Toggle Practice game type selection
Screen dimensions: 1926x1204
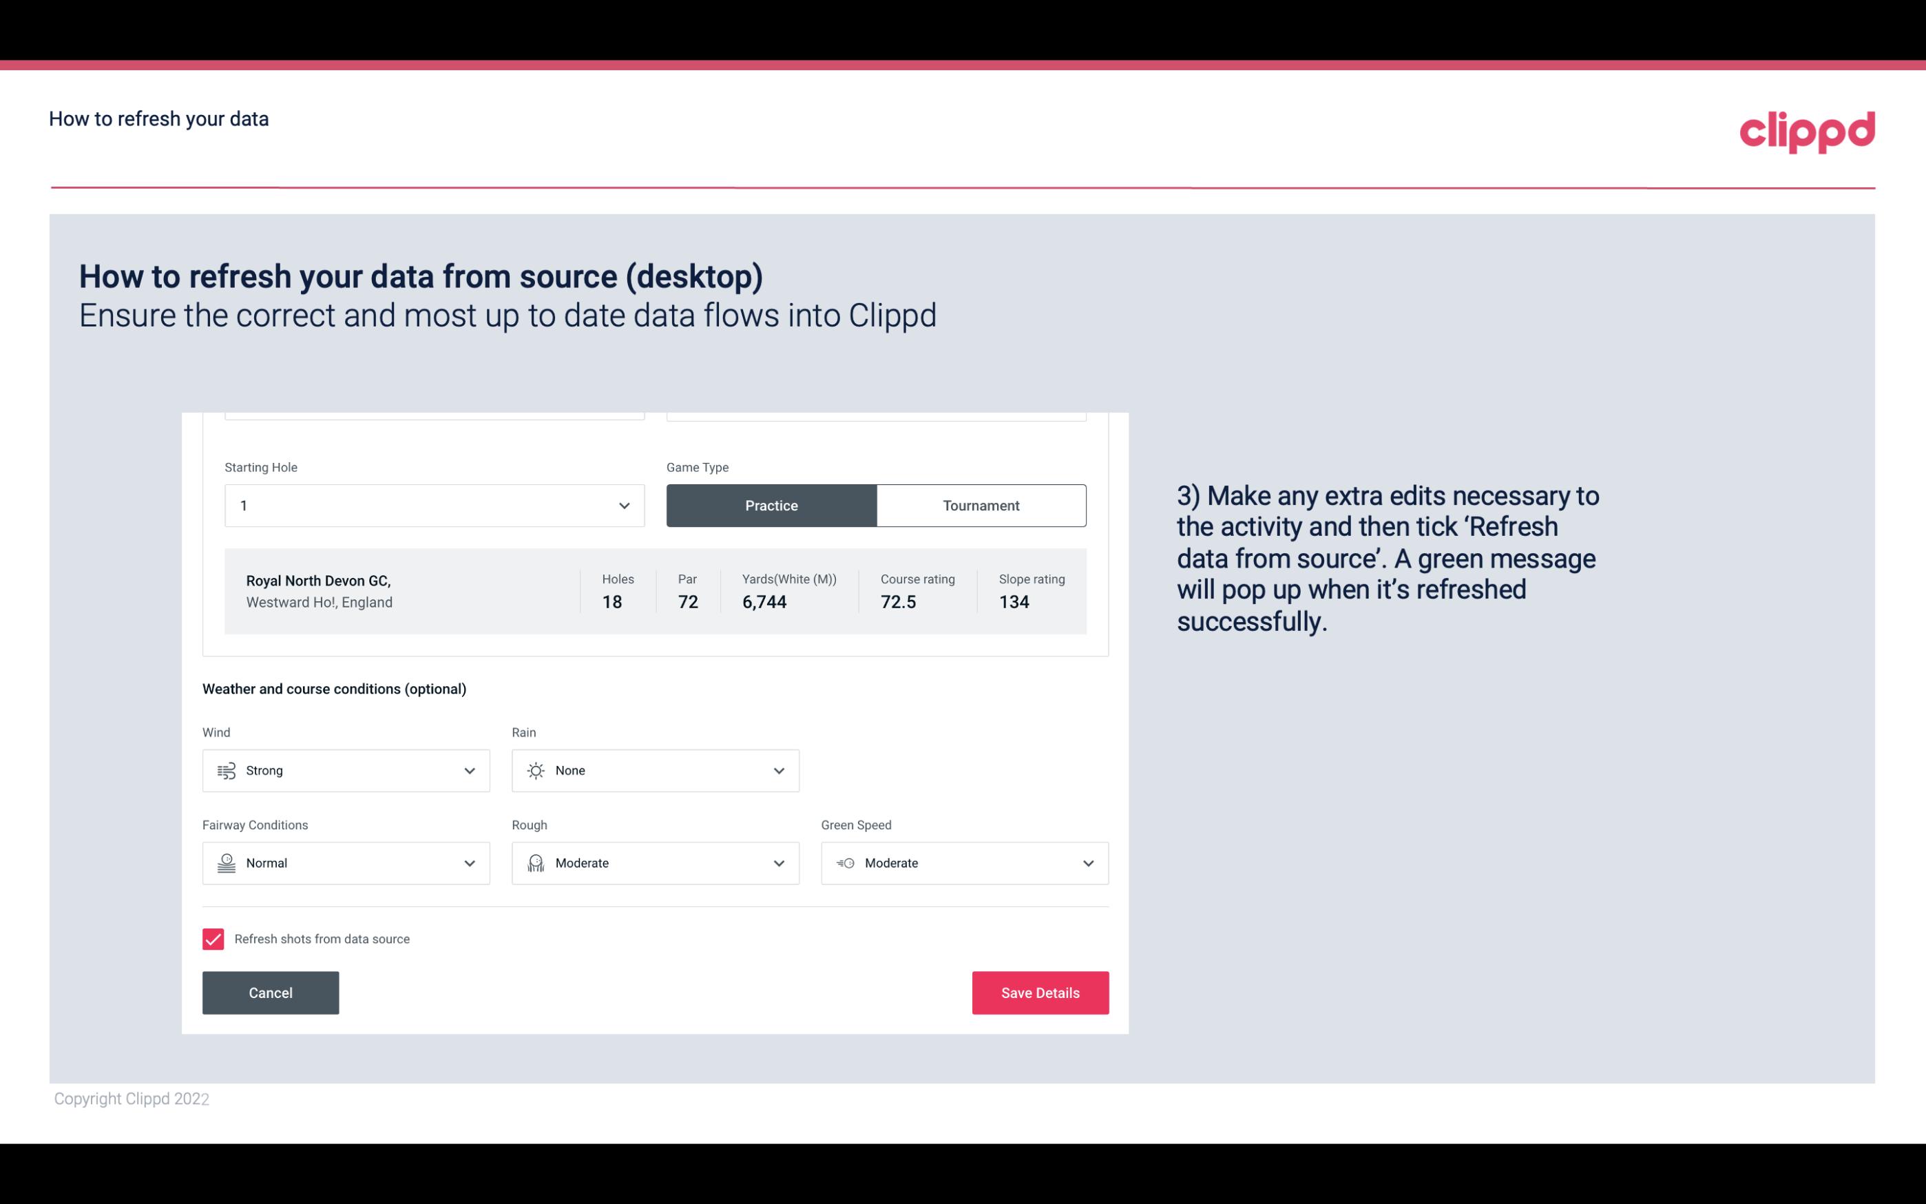tap(773, 505)
